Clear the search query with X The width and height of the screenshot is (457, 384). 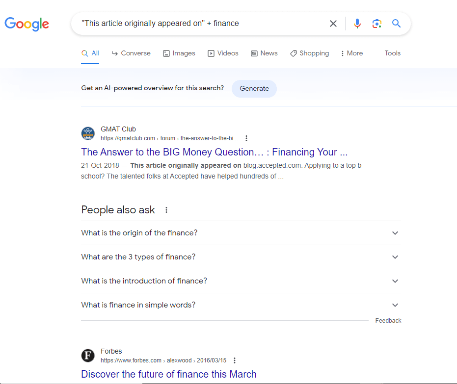pyautogui.click(x=333, y=24)
